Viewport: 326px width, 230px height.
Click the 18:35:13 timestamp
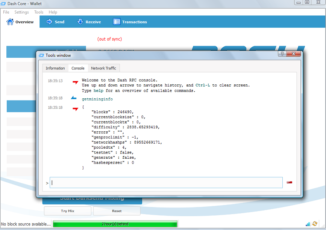coord(55,81)
